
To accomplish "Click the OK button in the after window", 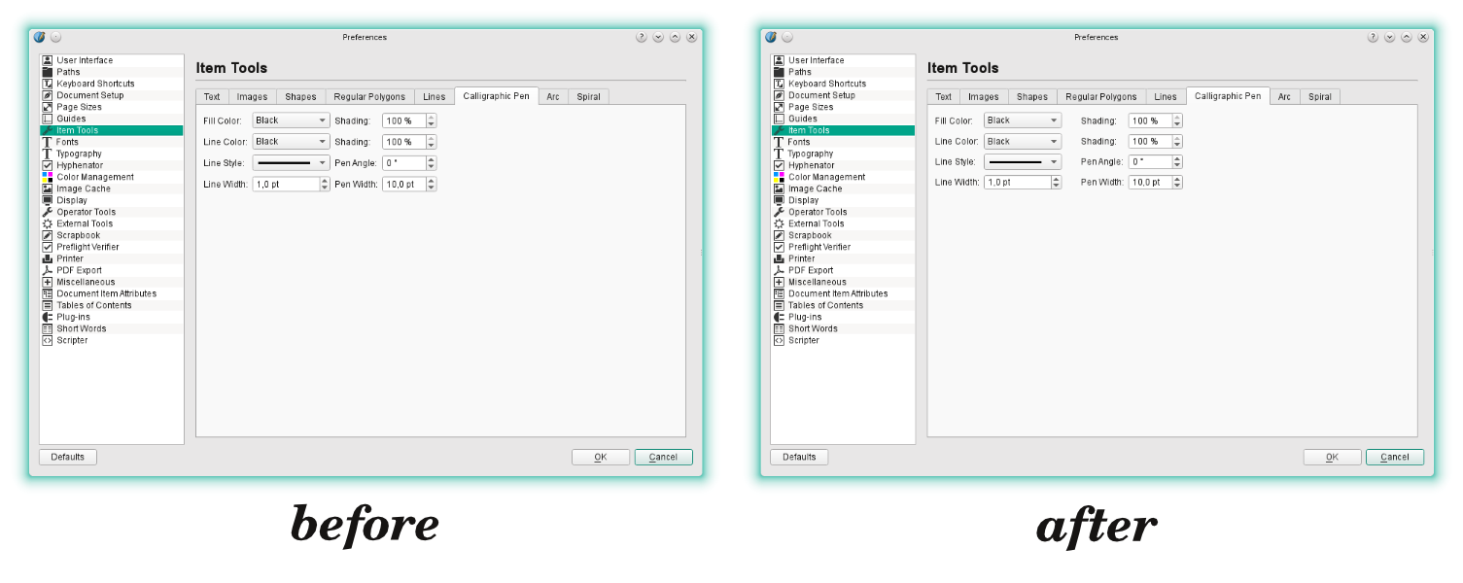I will click(x=1332, y=457).
